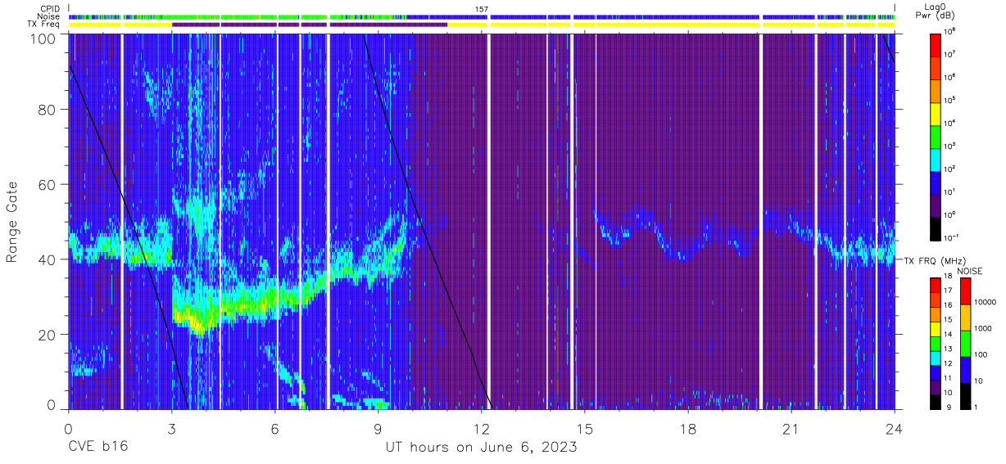Click the x-axis tick label '18'
The width and height of the screenshot is (1006, 464).
click(x=688, y=428)
